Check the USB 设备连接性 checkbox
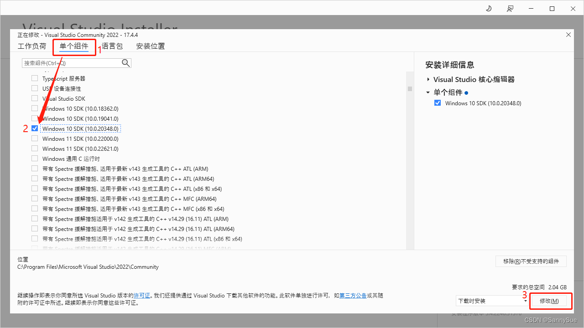Viewport: 584px width, 328px height. tap(35, 88)
